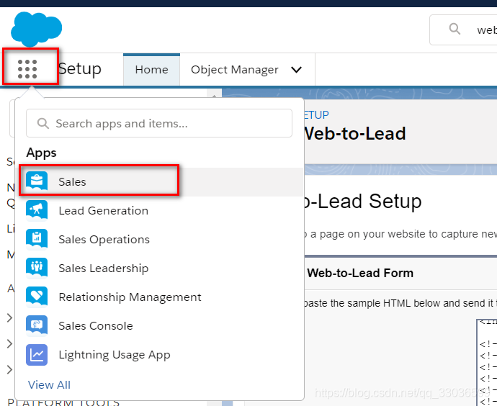The image size is (497, 406).
Task: Click the Sales Console icon
Action: pos(37,326)
